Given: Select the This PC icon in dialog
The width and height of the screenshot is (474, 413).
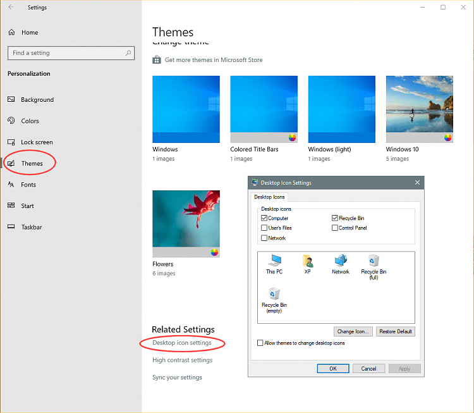Looking at the screenshot, I should [x=274, y=261].
